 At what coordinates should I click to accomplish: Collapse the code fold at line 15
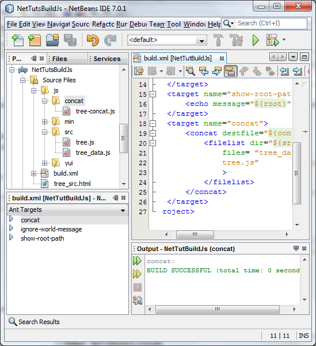[153, 94]
